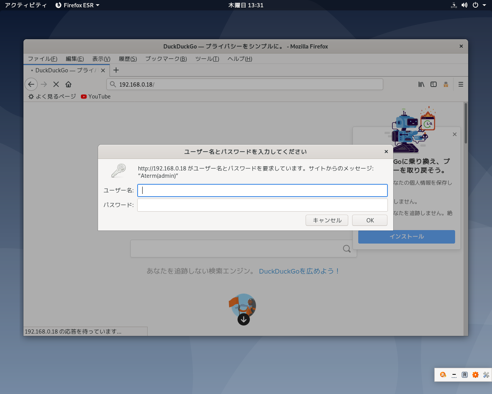Open the 表示(V) menu
The width and height of the screenshot is (492, 394).
click(x=101, y=58)
